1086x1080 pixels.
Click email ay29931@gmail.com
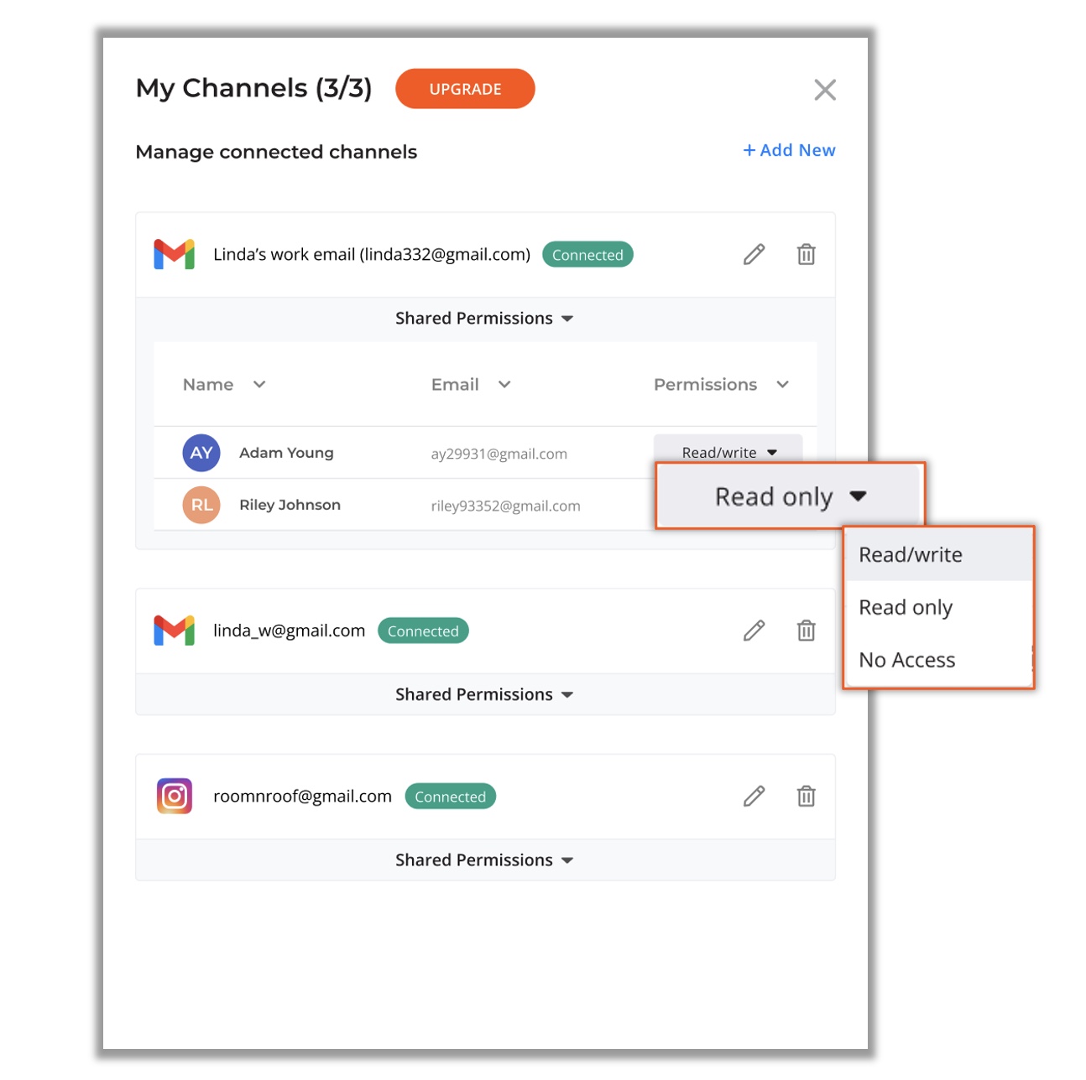click(499, 454)
